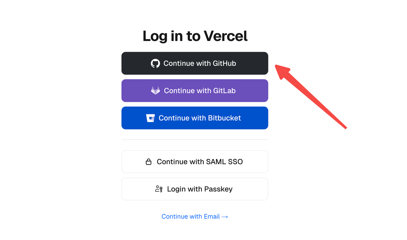
Task: Click the GitHub octocat logo icon
Action: pos(155,63)
